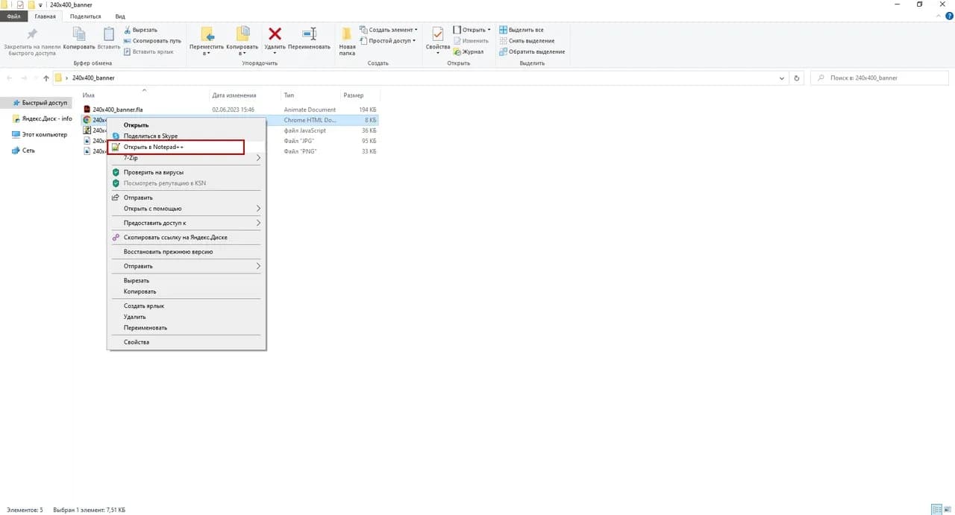Open Простой доступ dropdown
955x515 pixels.
387,41
